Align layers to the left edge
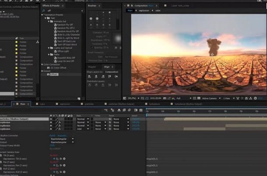This screenshot has width=267, height=176. pos(90,76)
